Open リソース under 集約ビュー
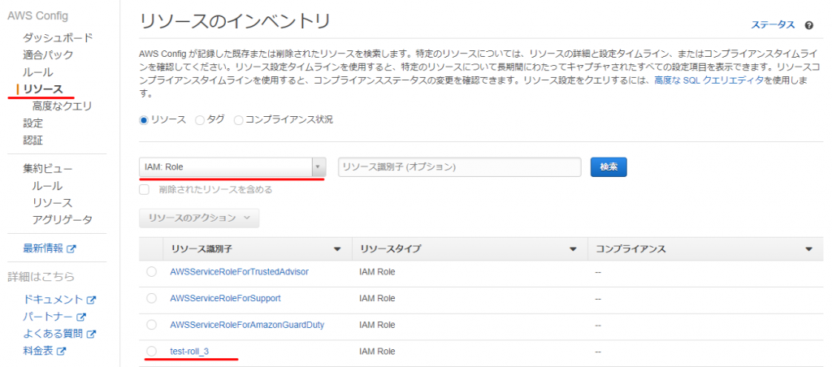832x367 pixels. coord(53,203)
